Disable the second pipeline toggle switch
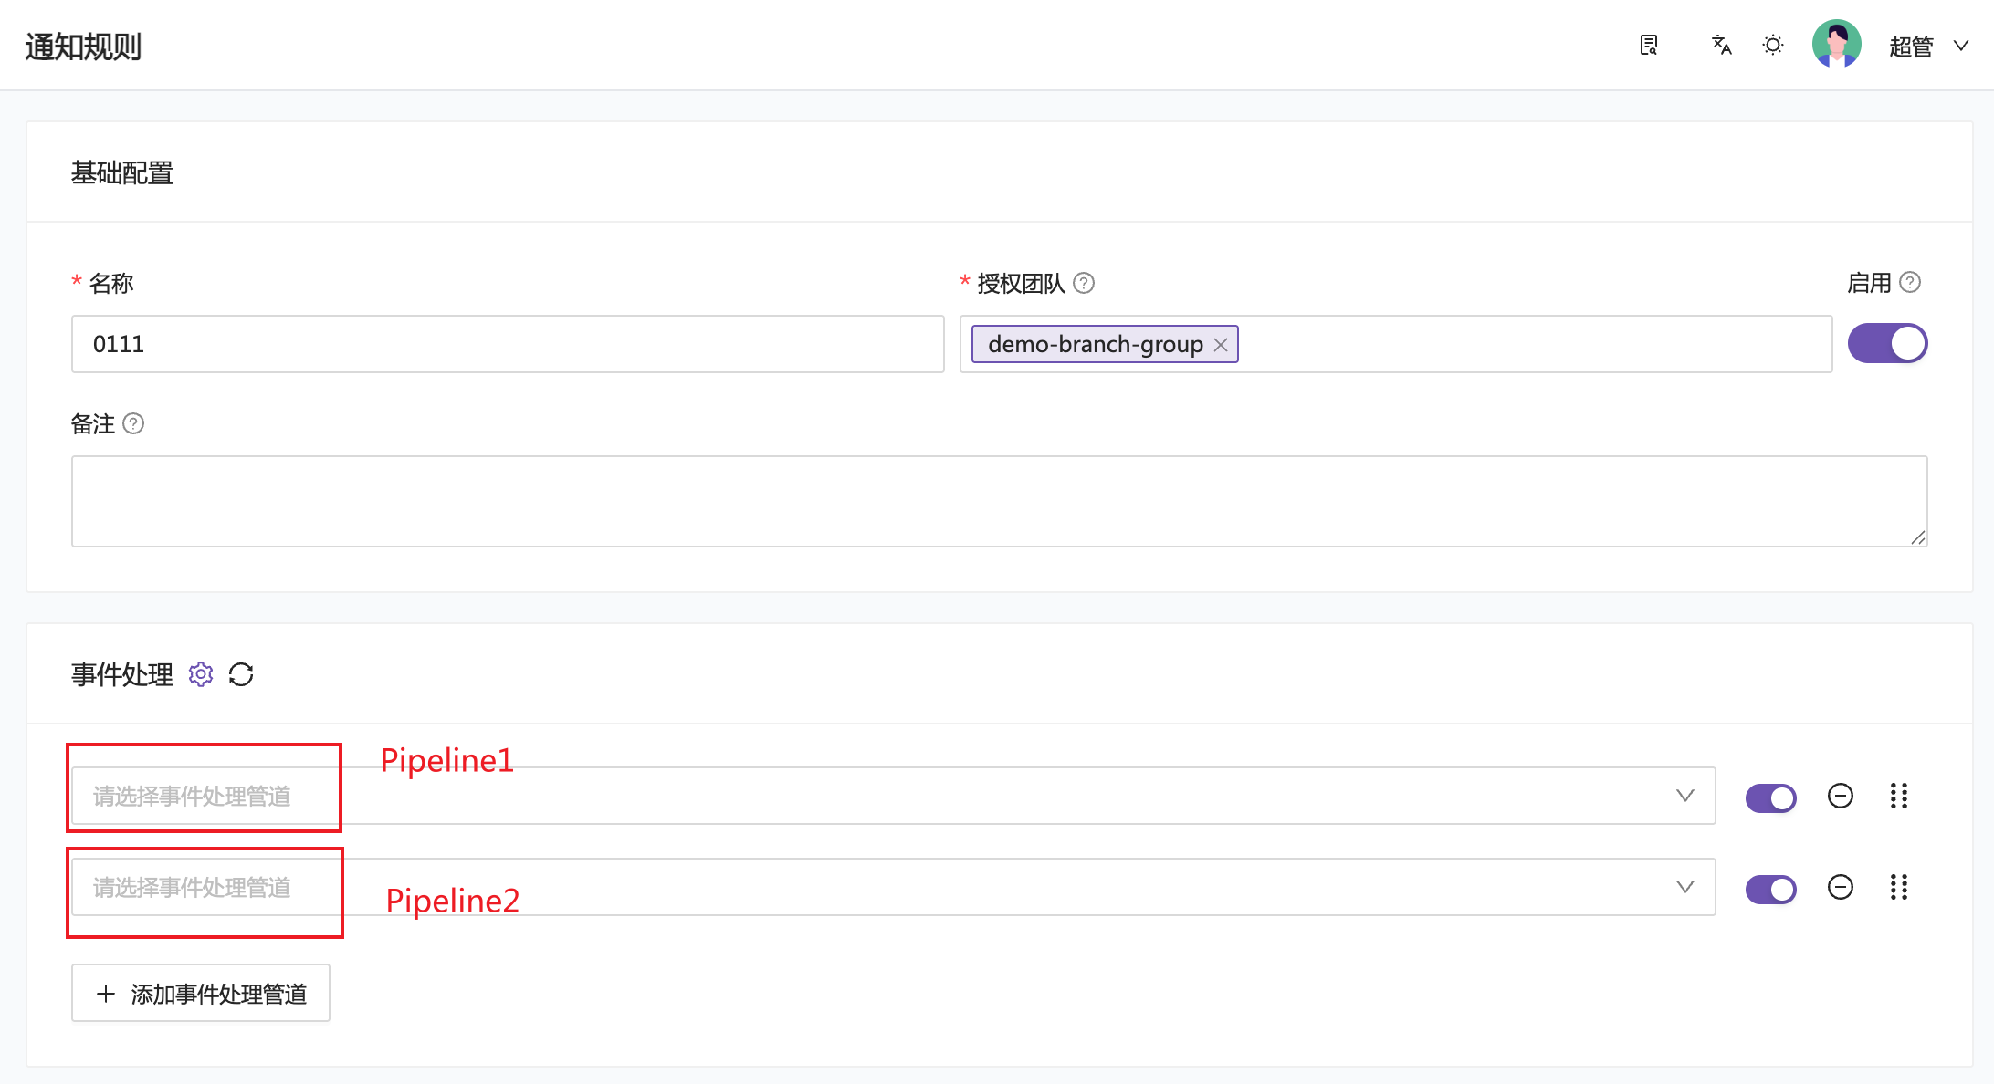Image resolution: width=1994 pixels, height=1084 pixels. [1770, 889]
